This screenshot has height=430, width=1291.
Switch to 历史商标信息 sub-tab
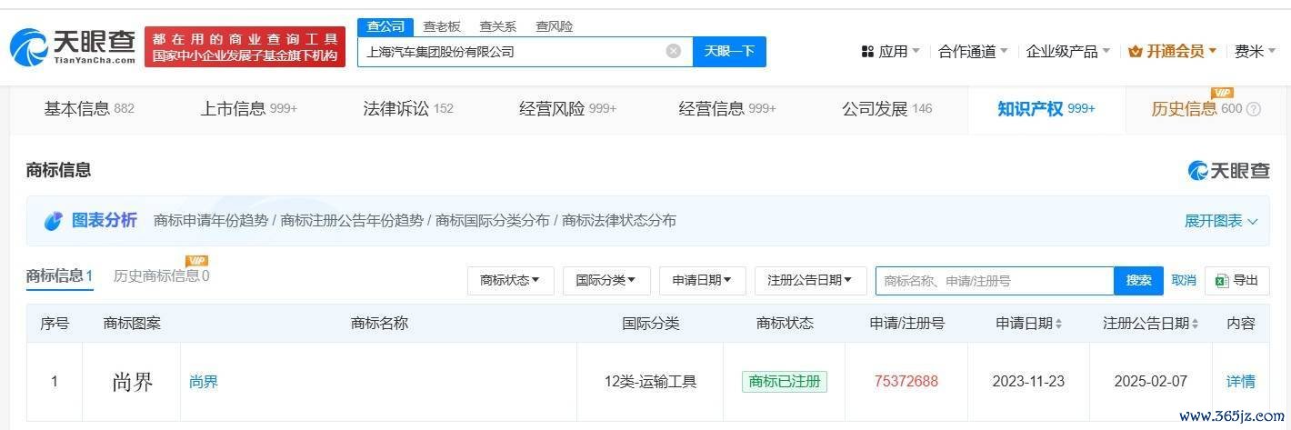pos(161,275)
